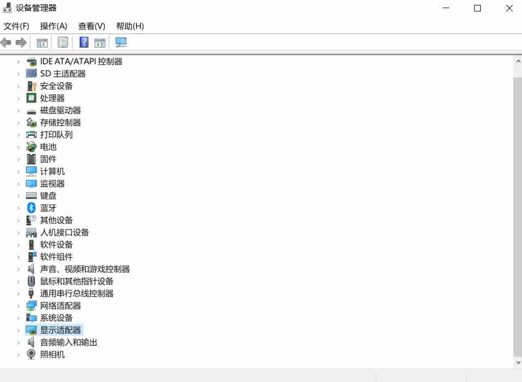Open the 帮助(H) menu
This screenshot has width=522, height=382.
click(130, 26)
